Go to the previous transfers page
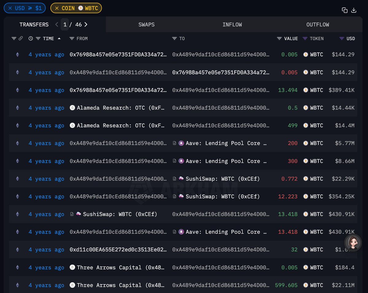This screenshot has height=293, width=368. tap(57, 24)
